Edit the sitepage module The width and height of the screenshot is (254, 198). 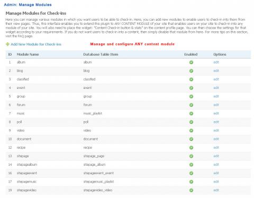[x=216, y=156]
